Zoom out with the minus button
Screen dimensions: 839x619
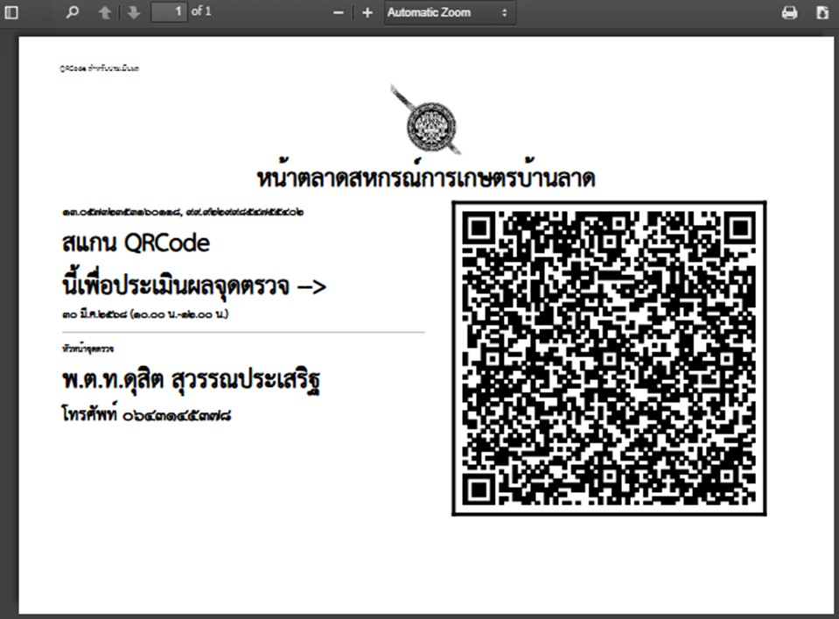click(339, 13)
